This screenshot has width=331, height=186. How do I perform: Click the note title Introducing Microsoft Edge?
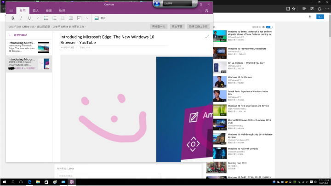click(107, 39)
